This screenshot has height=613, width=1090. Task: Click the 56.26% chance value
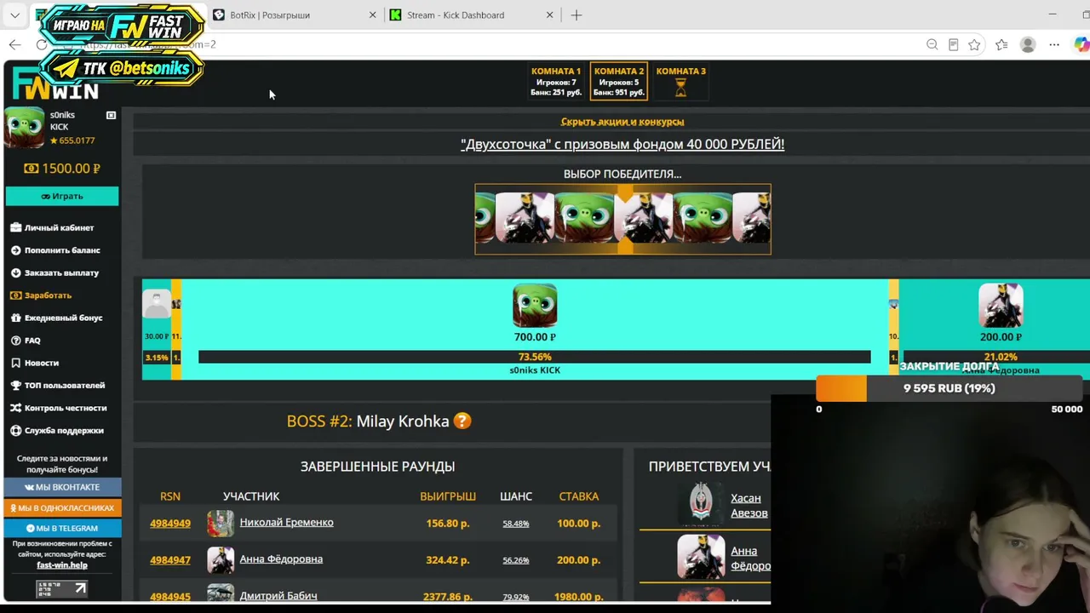pyautogui.click(x=516, y=560)
